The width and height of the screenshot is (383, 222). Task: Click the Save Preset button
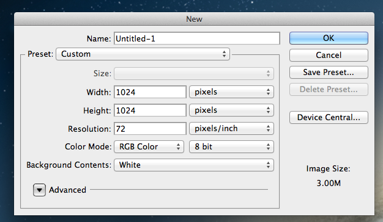[x=329, y=73]
